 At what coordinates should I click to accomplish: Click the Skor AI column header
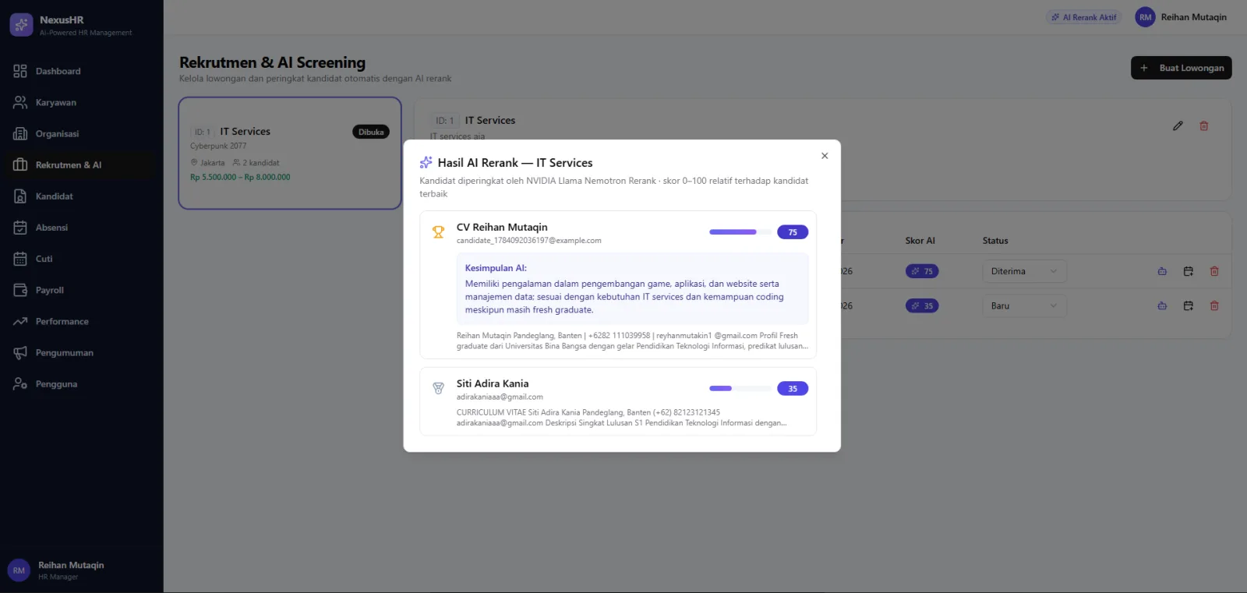pos(920,241)
